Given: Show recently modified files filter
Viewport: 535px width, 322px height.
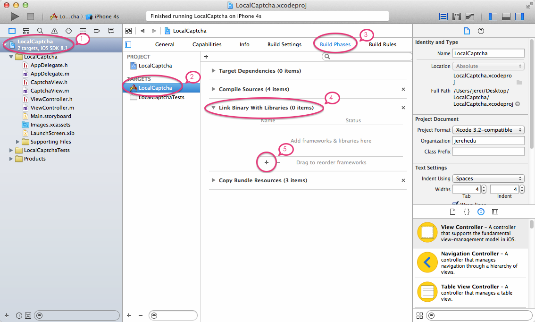Looking at the screenshot, I should click(x=19, y=315).
